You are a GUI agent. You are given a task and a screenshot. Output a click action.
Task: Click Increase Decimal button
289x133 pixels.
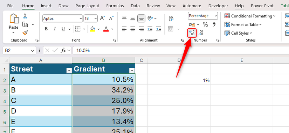[x=192, y=33]
